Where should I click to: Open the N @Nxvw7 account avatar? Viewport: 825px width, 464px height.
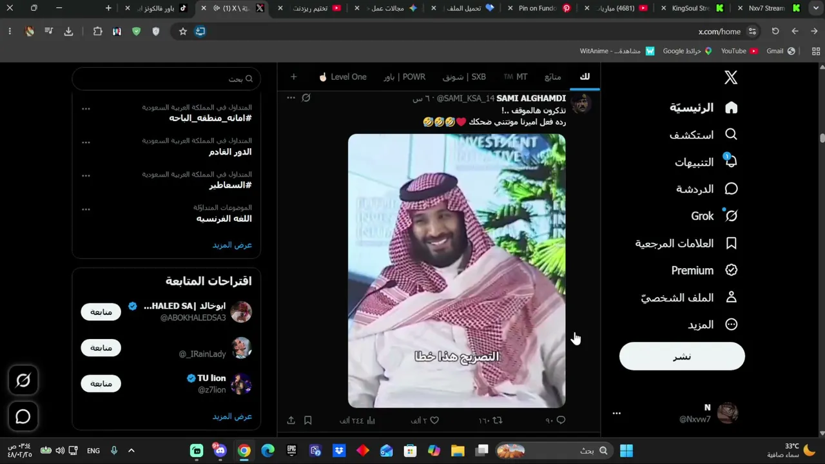pyautogui.click(x=728, y=413)
